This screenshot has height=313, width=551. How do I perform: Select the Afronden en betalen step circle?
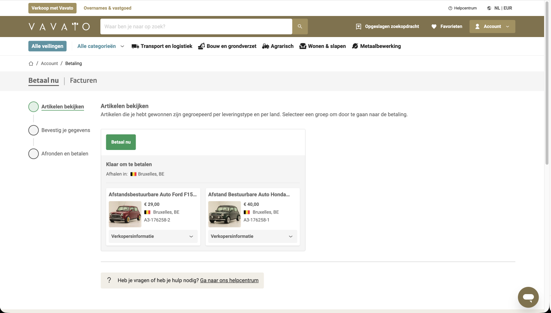tap(33, 154)
